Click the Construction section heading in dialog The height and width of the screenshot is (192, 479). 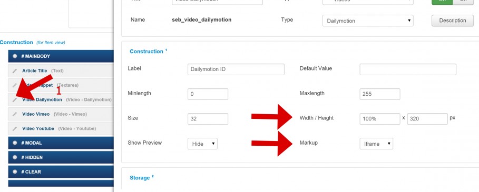tap(149, 51)
